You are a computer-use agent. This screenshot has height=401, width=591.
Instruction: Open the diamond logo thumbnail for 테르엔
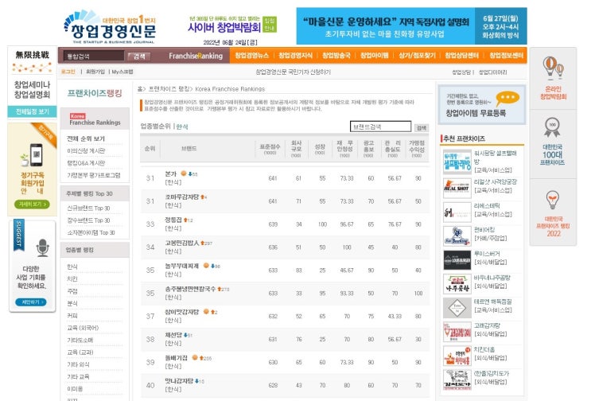point(457,308)
